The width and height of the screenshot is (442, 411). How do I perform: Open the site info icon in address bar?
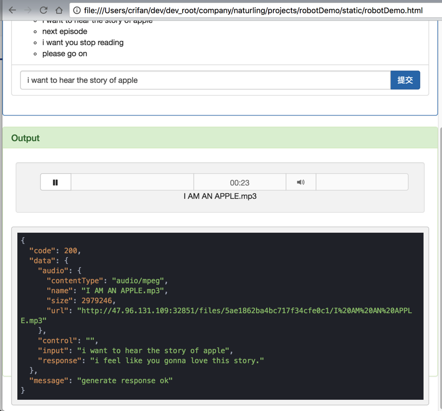pos(77,10)
